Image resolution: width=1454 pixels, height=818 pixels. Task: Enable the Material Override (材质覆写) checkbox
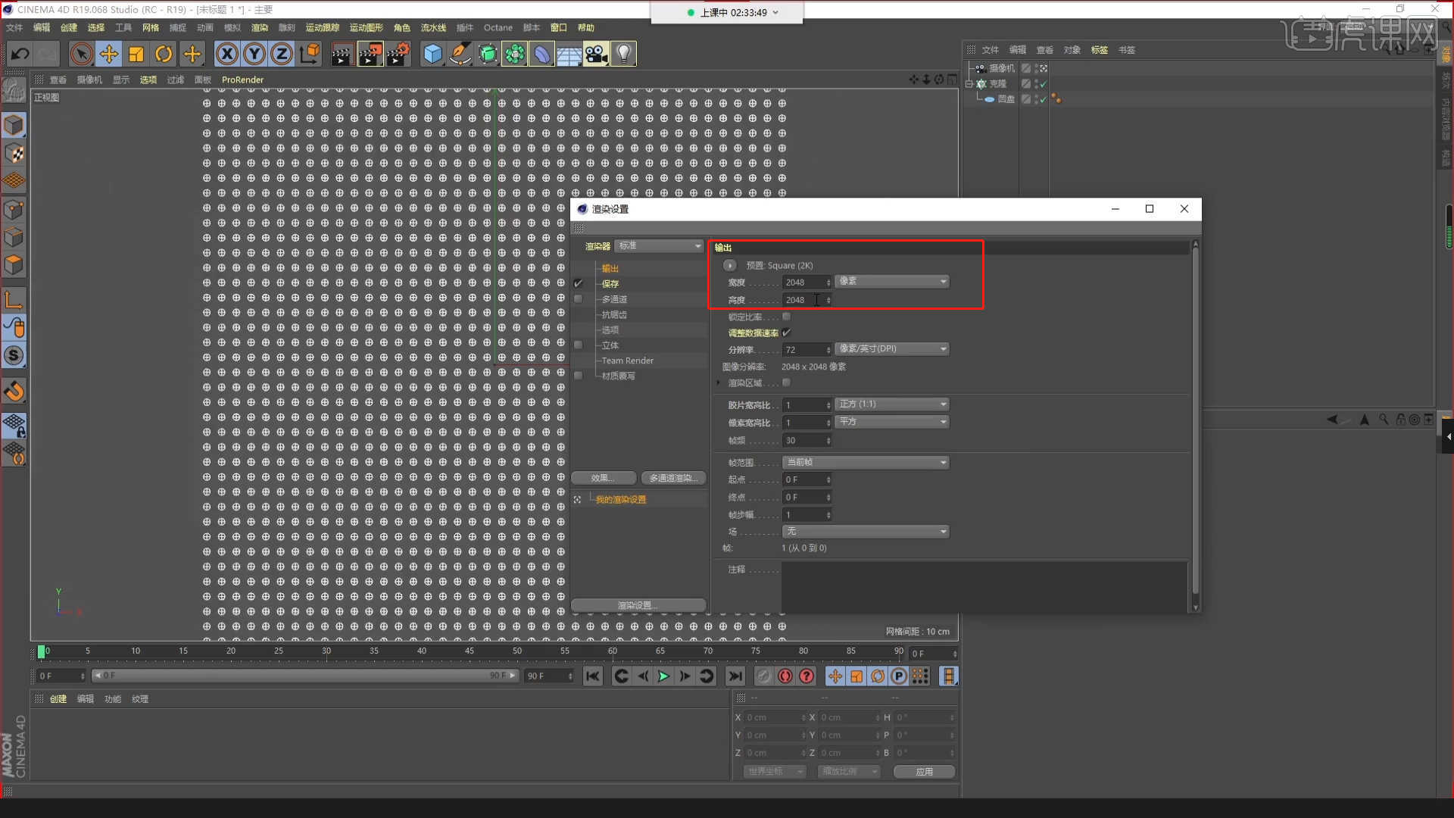[579, 376]
